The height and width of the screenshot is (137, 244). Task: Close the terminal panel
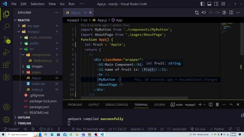[x=238, y=105]
